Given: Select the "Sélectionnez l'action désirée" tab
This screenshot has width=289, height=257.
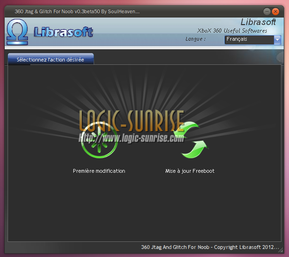Looking at the screenshot, I should click(x=51, y=60).
